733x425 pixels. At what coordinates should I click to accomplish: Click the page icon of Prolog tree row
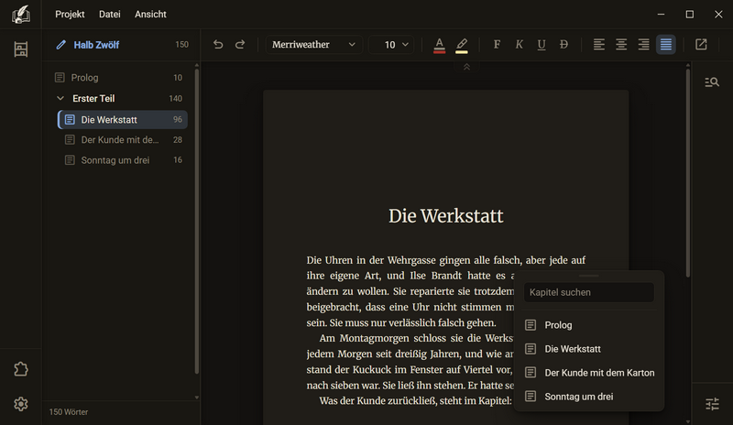tap(60, 78)
